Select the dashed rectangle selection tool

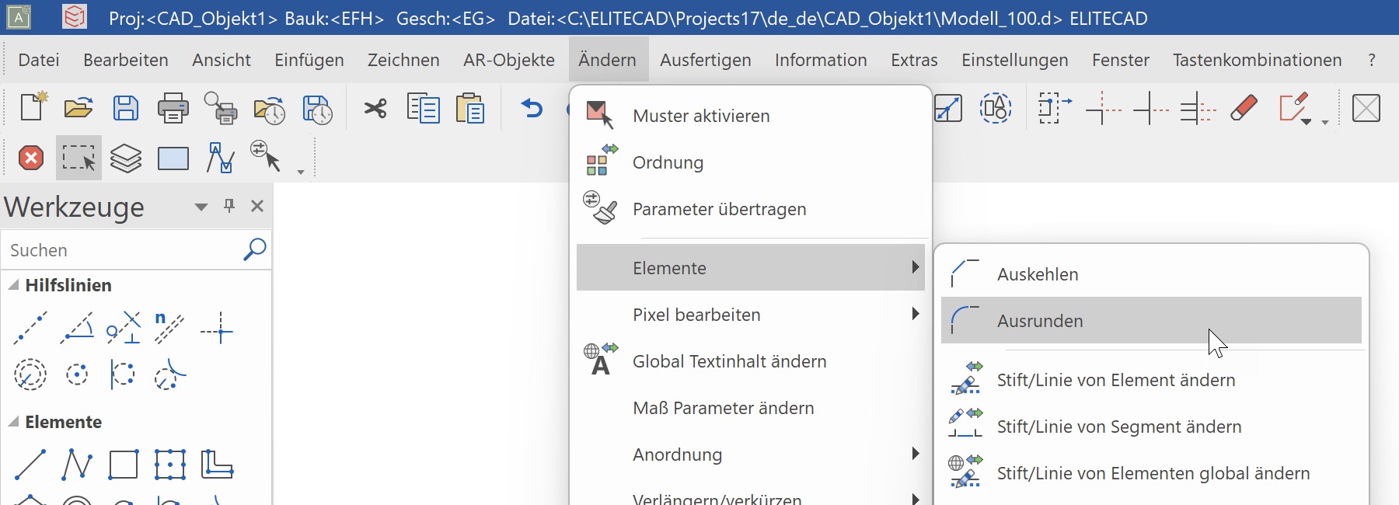[x=78, y=158]
